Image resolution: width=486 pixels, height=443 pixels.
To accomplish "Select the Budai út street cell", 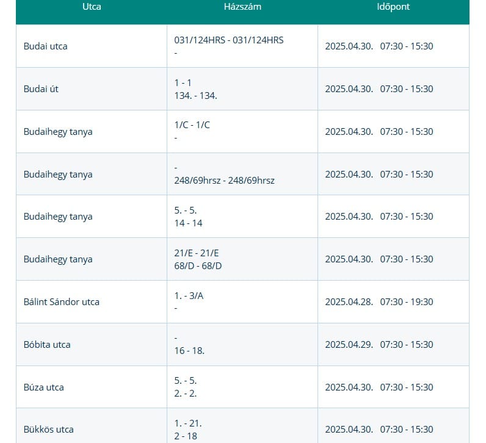I will (x=41, y=89).
